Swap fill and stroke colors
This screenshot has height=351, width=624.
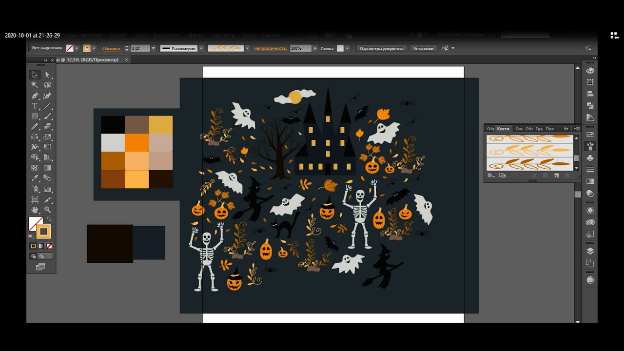49,219
